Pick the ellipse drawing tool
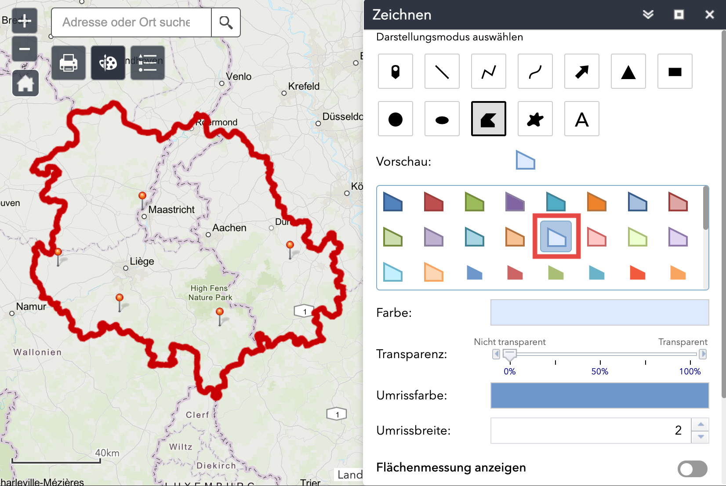This screenshot has width=726, height=486. (x=442, y=119)
